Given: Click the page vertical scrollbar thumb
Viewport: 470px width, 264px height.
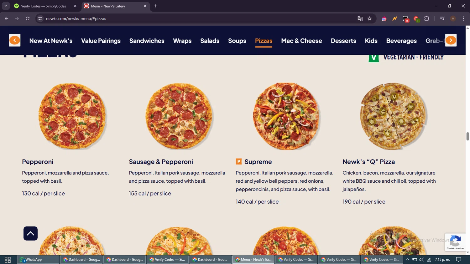Looking at the screenshot, I should point(467,136).
